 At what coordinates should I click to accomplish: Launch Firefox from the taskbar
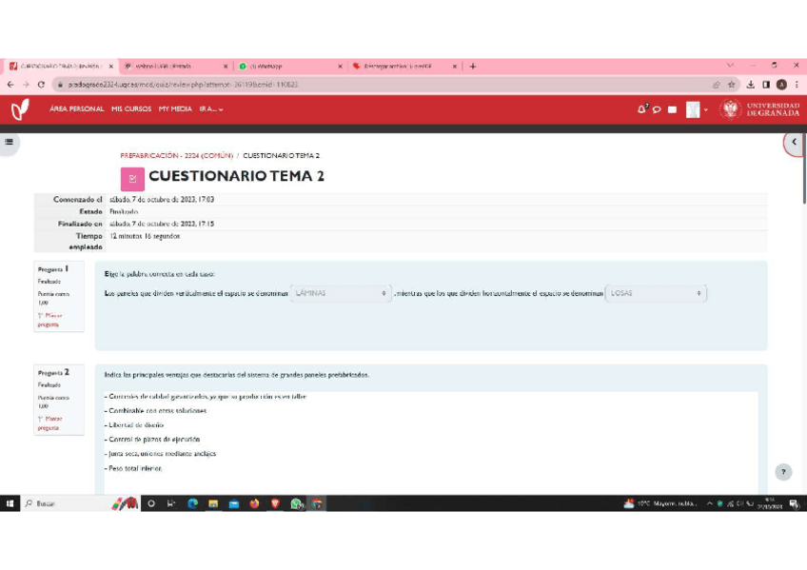point(254,503)
